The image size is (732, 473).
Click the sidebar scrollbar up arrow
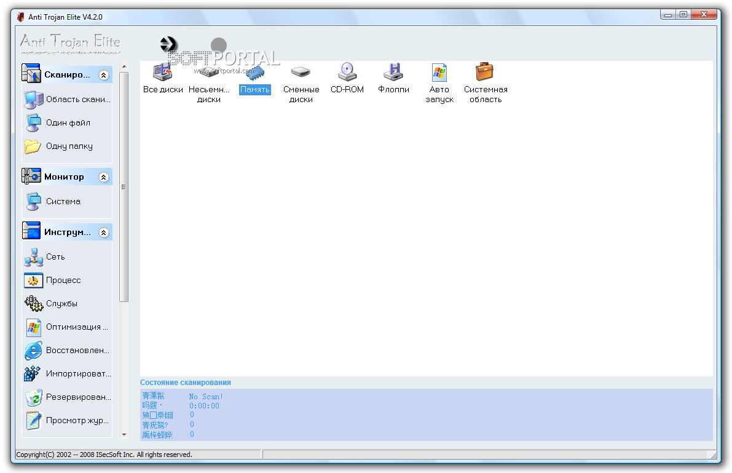[x=124, y=67]
